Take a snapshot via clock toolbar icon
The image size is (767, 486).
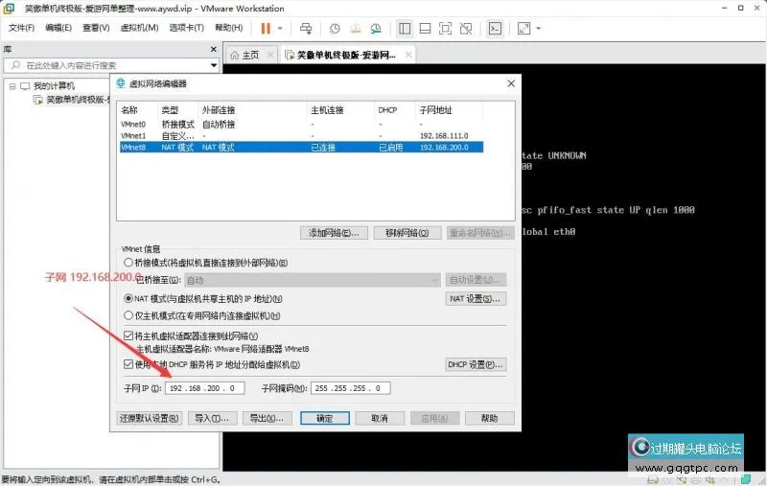[x=335, y=29]
